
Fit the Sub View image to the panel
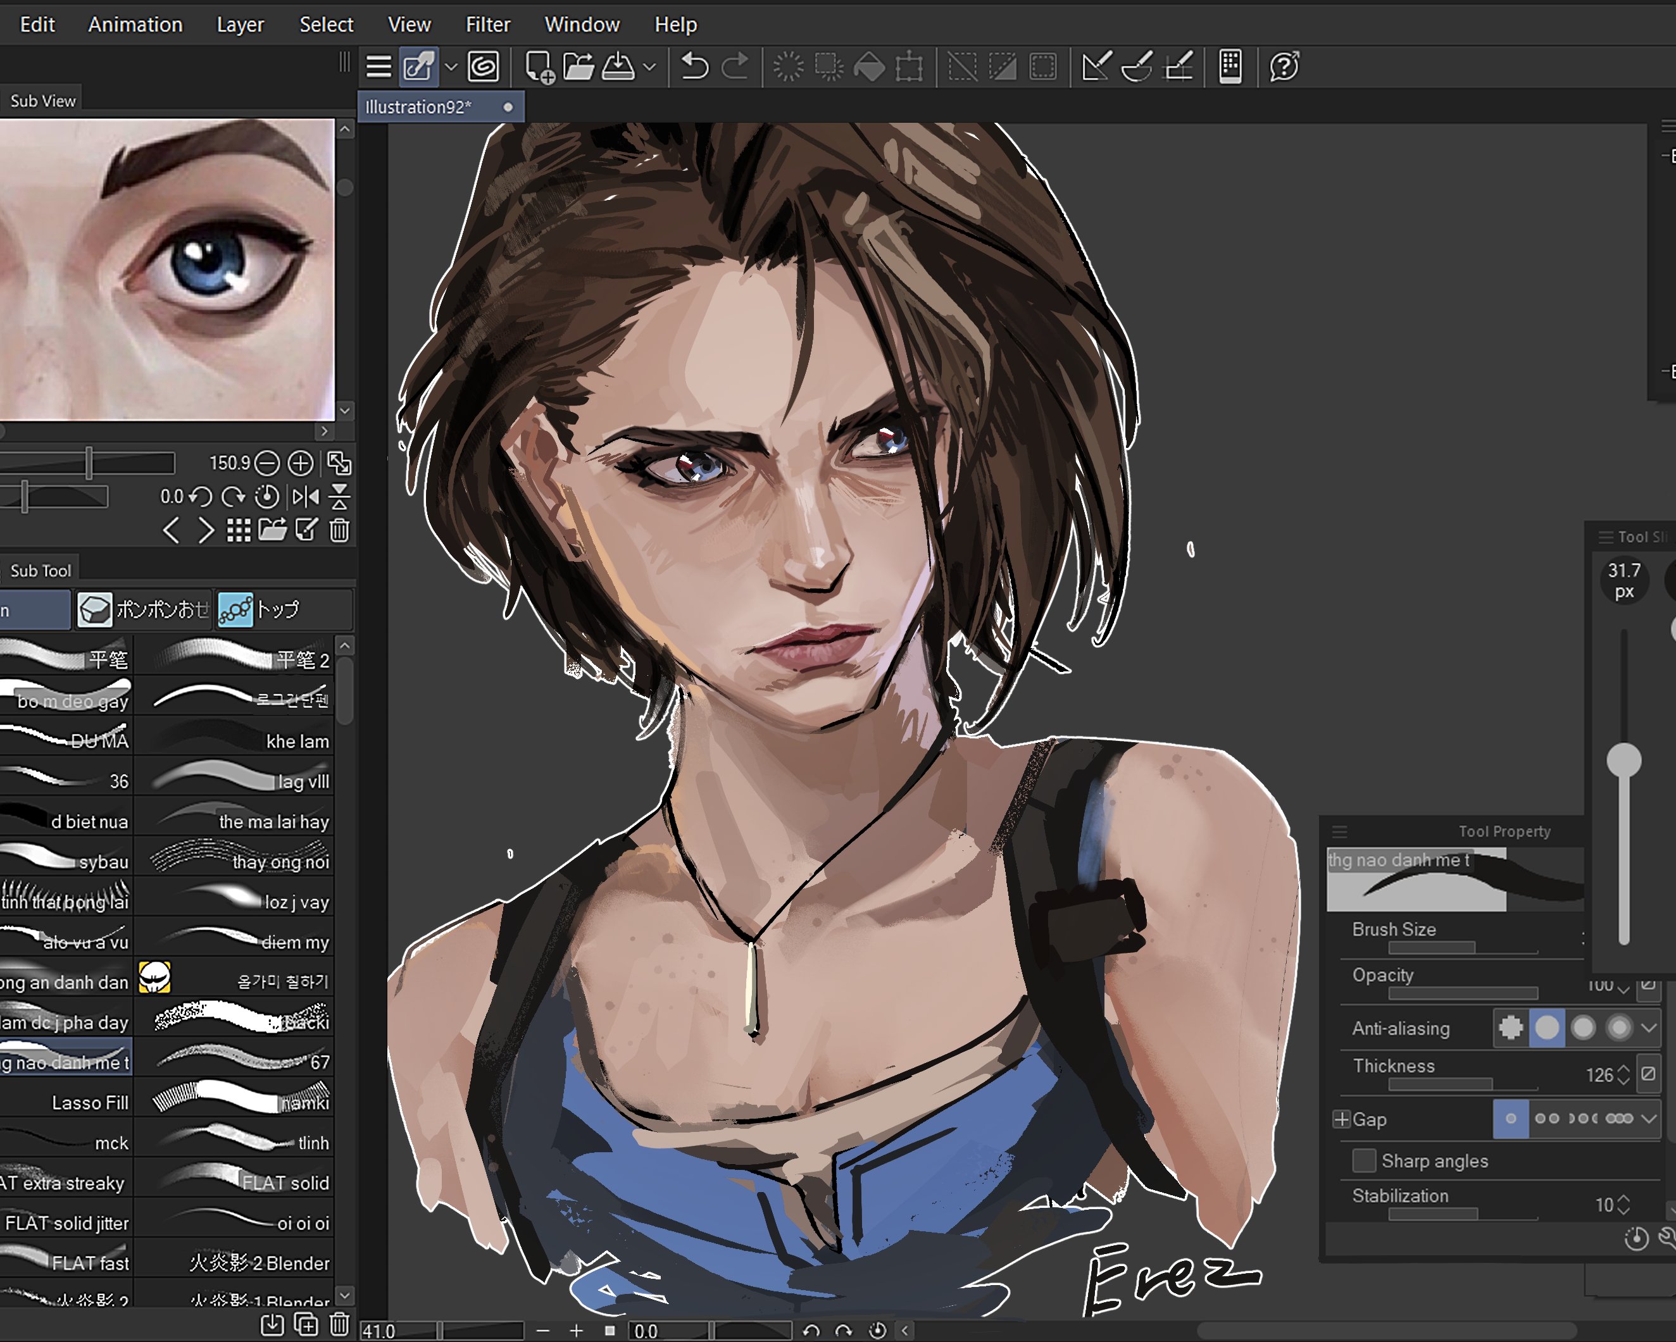point(339,464)
